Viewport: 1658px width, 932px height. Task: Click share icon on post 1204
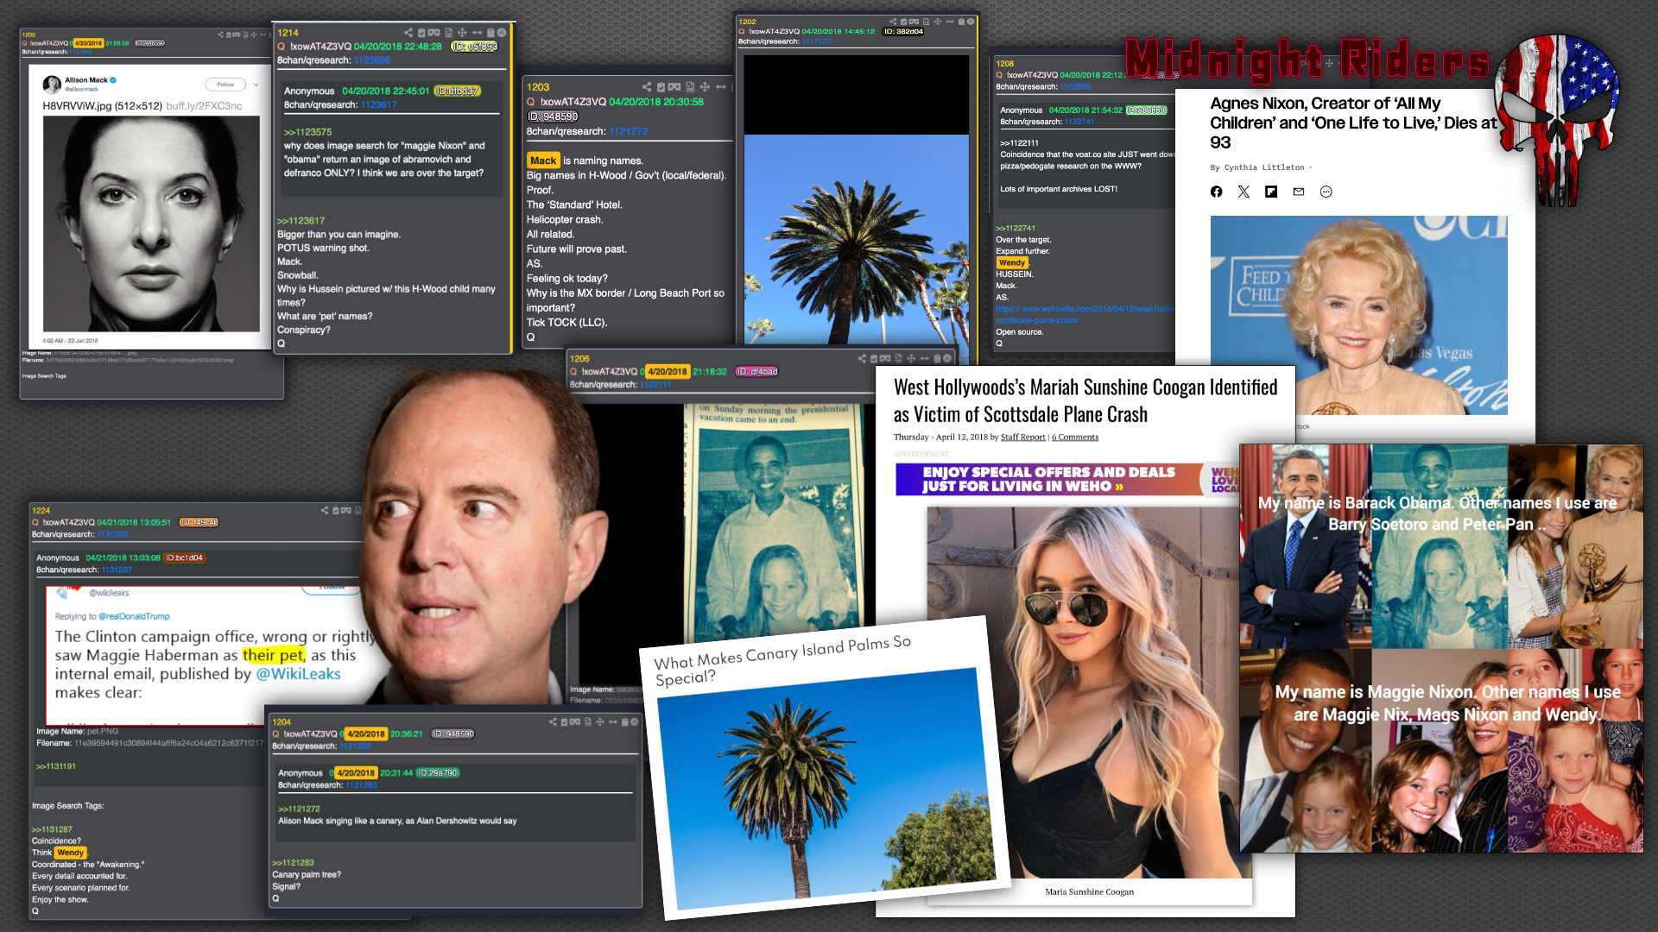[553, 721]
